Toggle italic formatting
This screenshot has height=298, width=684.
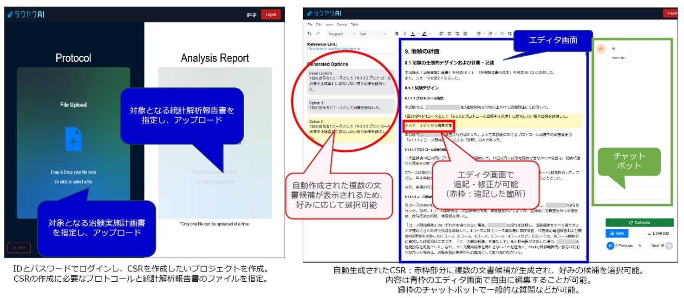click(404, 33)
